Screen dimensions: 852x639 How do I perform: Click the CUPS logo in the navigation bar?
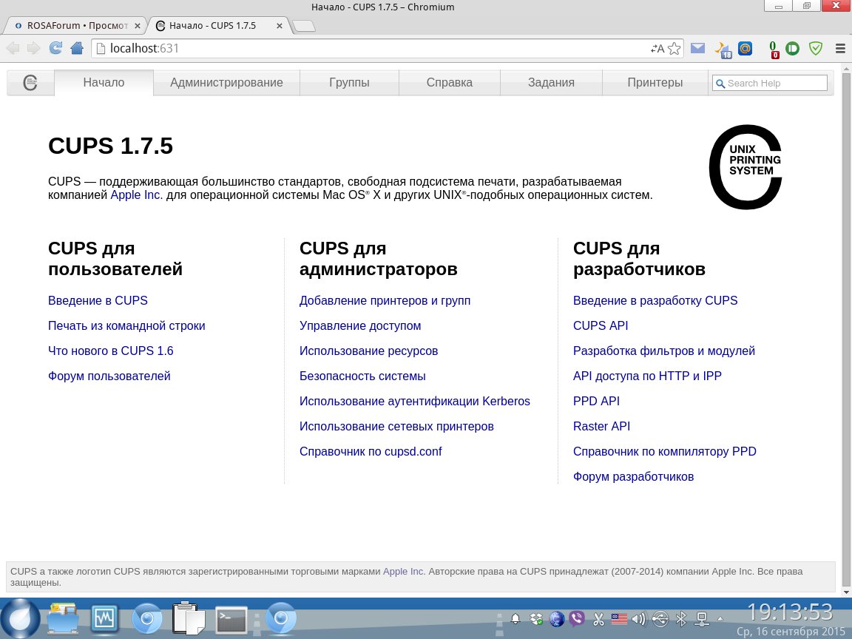point(30,83)
